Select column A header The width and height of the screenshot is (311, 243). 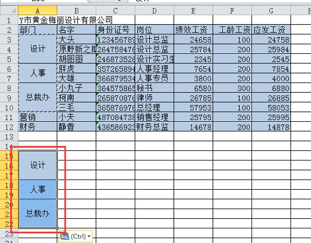pos(38,10)
